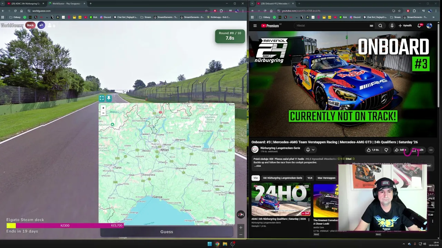
Task: Click the on-screen keyboard icon in YouTube search
Action: pyautogui.click(x=371, y=25)
